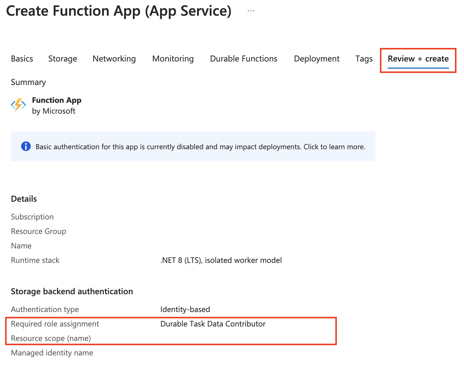This screenshot has width=464, height=369.
Task: Open the Durable Functions tab
Action: (243, 59)
